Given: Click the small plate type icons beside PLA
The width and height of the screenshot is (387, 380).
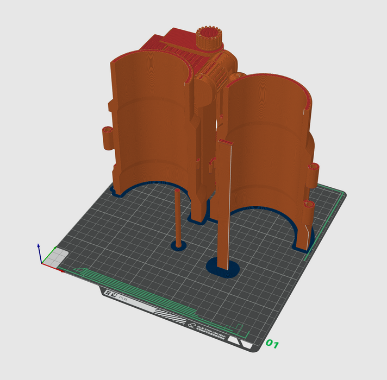Looking at the screenshot, I should coord(111,294).
